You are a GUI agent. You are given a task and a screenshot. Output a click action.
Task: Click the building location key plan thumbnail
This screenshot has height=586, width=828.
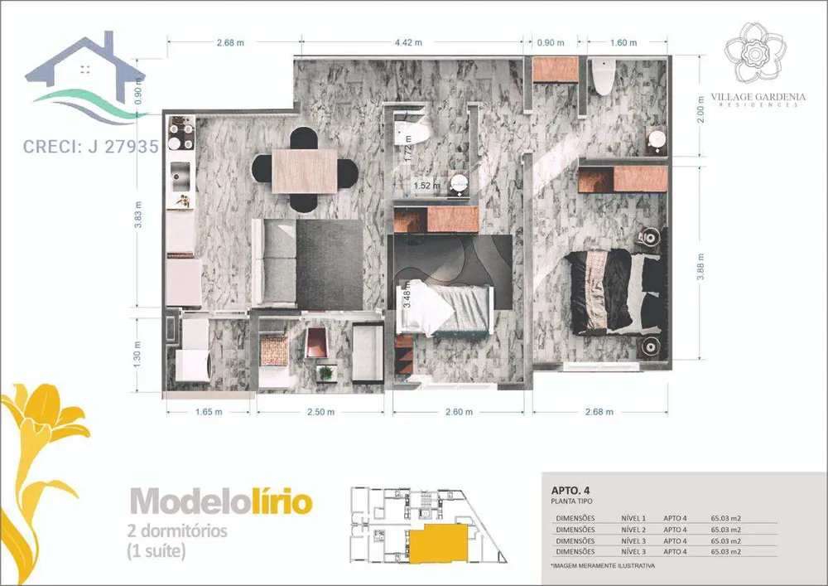pyautogui.click(x=429, y=526)
